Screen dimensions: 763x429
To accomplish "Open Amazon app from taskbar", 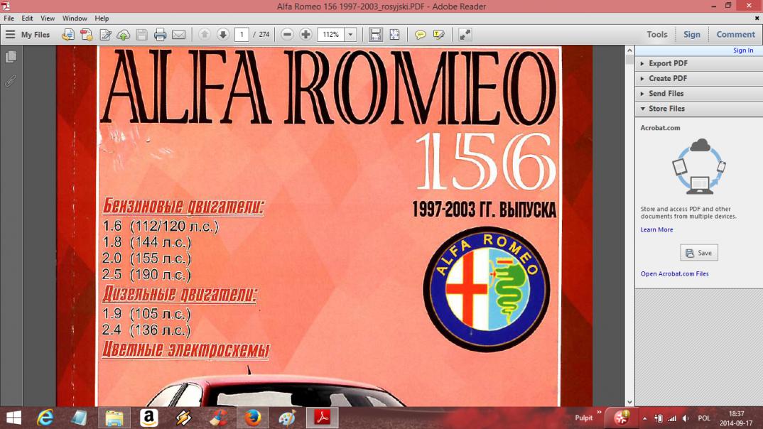I will 149,418.
